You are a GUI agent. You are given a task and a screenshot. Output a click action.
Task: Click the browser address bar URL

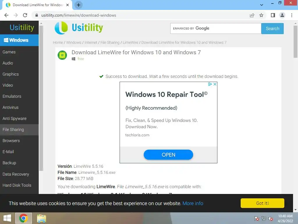[79, 15]
